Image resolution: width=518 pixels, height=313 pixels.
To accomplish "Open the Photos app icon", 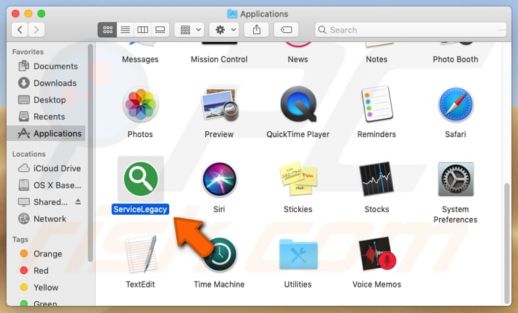I will point(140,104).
